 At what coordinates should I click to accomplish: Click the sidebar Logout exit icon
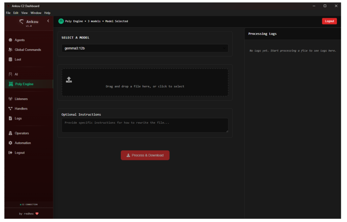(x=10, y=153)
